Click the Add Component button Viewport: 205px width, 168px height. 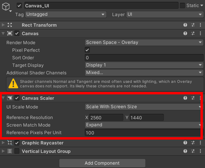(102, 163)
